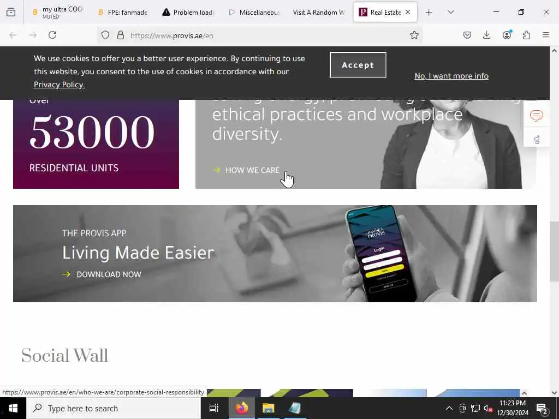Screen dimensions: 559x419
Task: Click the Save to Pocket icon
Action: tap(467, 35)
